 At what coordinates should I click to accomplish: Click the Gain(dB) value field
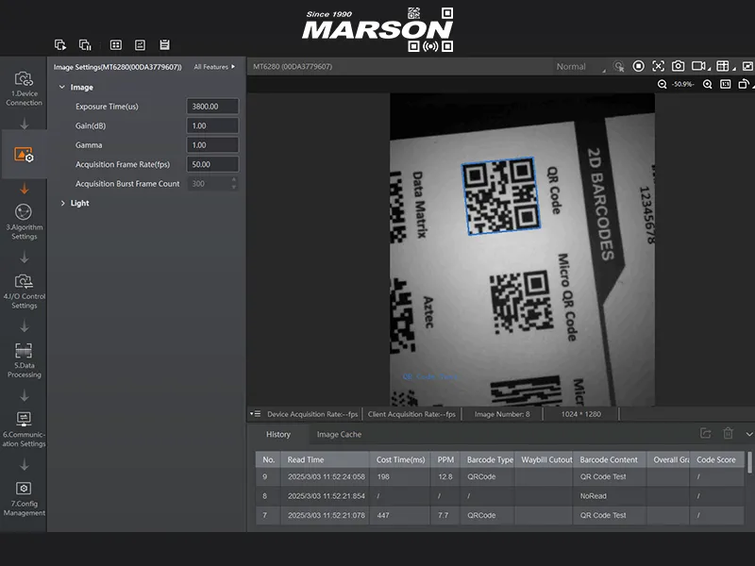pyautogui.click(x=212, y=125)
